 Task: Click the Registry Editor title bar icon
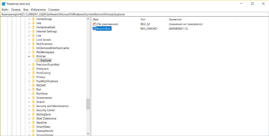point(3,4)
